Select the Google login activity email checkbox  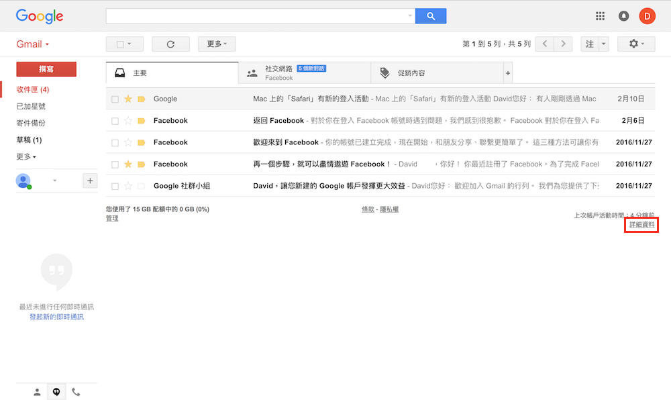click(x=115, y=99)
